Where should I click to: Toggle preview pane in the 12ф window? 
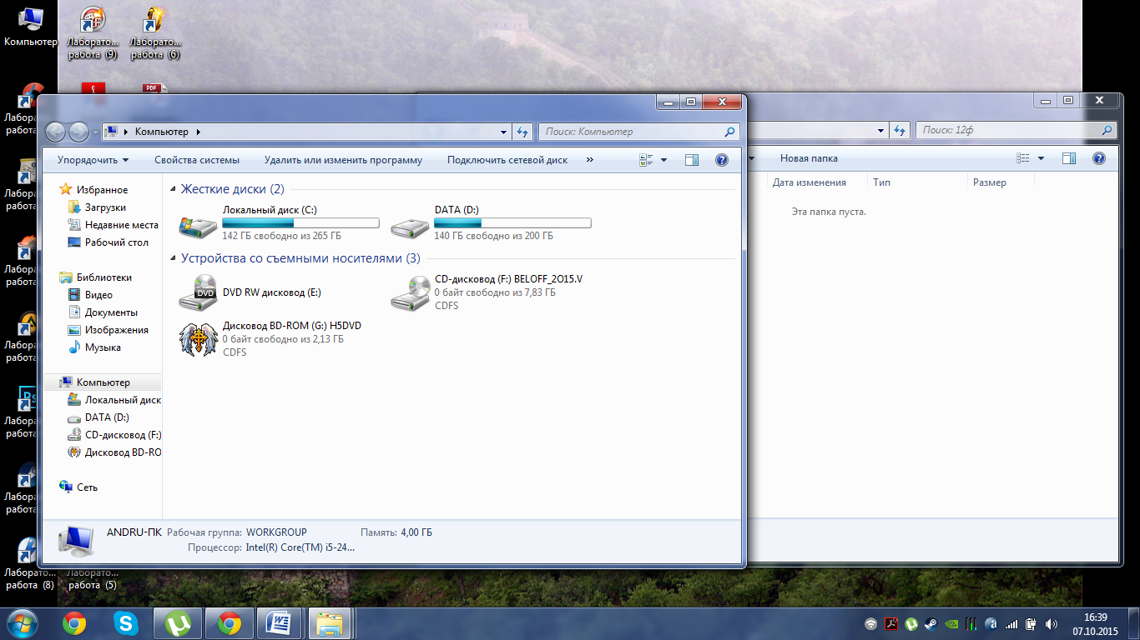point(1069,158)
